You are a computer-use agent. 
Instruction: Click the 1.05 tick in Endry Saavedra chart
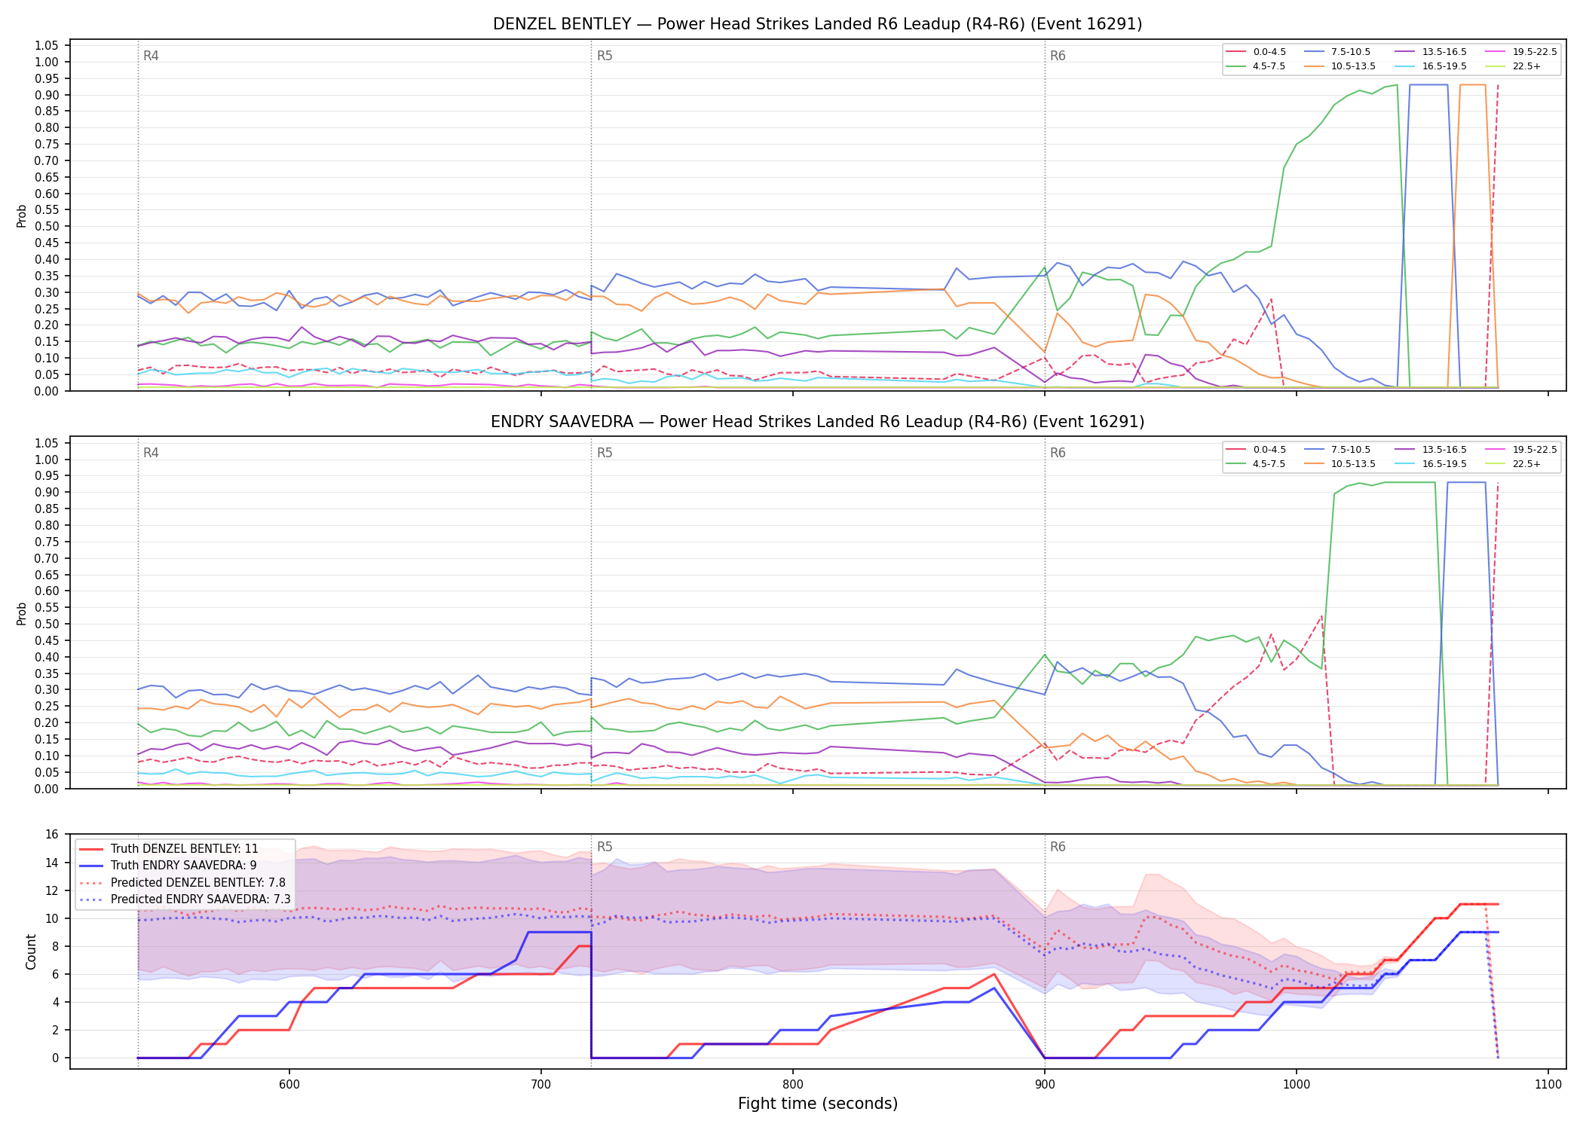pyautogui.click(x=47, y=443)
